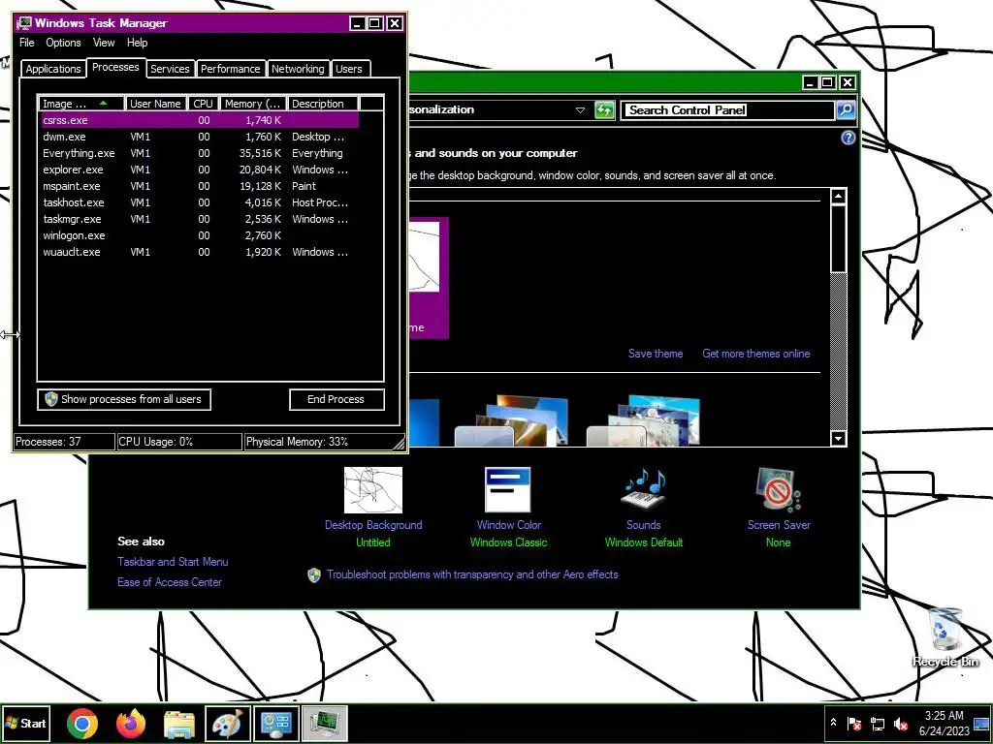Switch to the Networking tab
The width and height of the screenshot is (993, 744).
pos(298,69)
